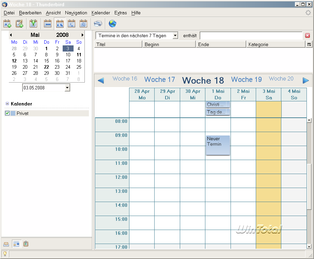
Task: Sort event list by Titel column
Action: click(x=118, y=44)
